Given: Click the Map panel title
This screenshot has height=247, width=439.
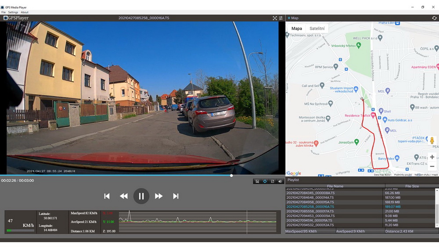Looking at the screenshot, I should click(295, 18).
